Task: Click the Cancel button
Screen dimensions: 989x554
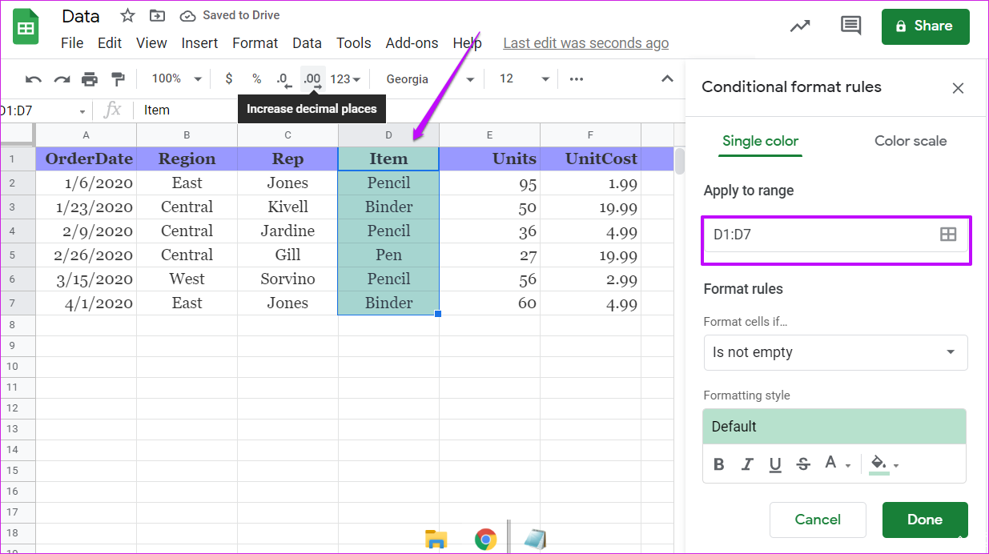Action: pos(817,520)
